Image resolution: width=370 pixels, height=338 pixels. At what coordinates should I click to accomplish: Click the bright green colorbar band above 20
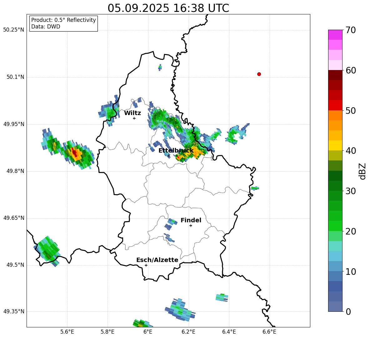pos(335,226)
